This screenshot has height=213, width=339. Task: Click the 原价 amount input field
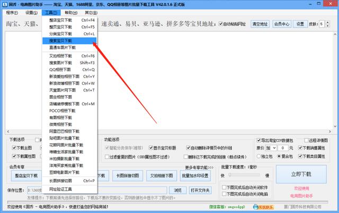coord(283,148)
